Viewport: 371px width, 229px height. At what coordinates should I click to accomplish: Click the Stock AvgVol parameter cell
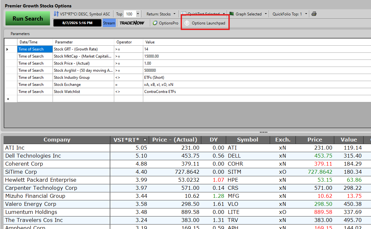tap(83, 70)
